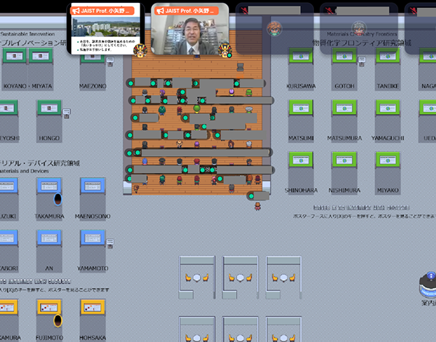The image size is (436, 342).
Task: Click the FUJIMOTO booth label
Action: pyautogui.click(x=49, y=338)
